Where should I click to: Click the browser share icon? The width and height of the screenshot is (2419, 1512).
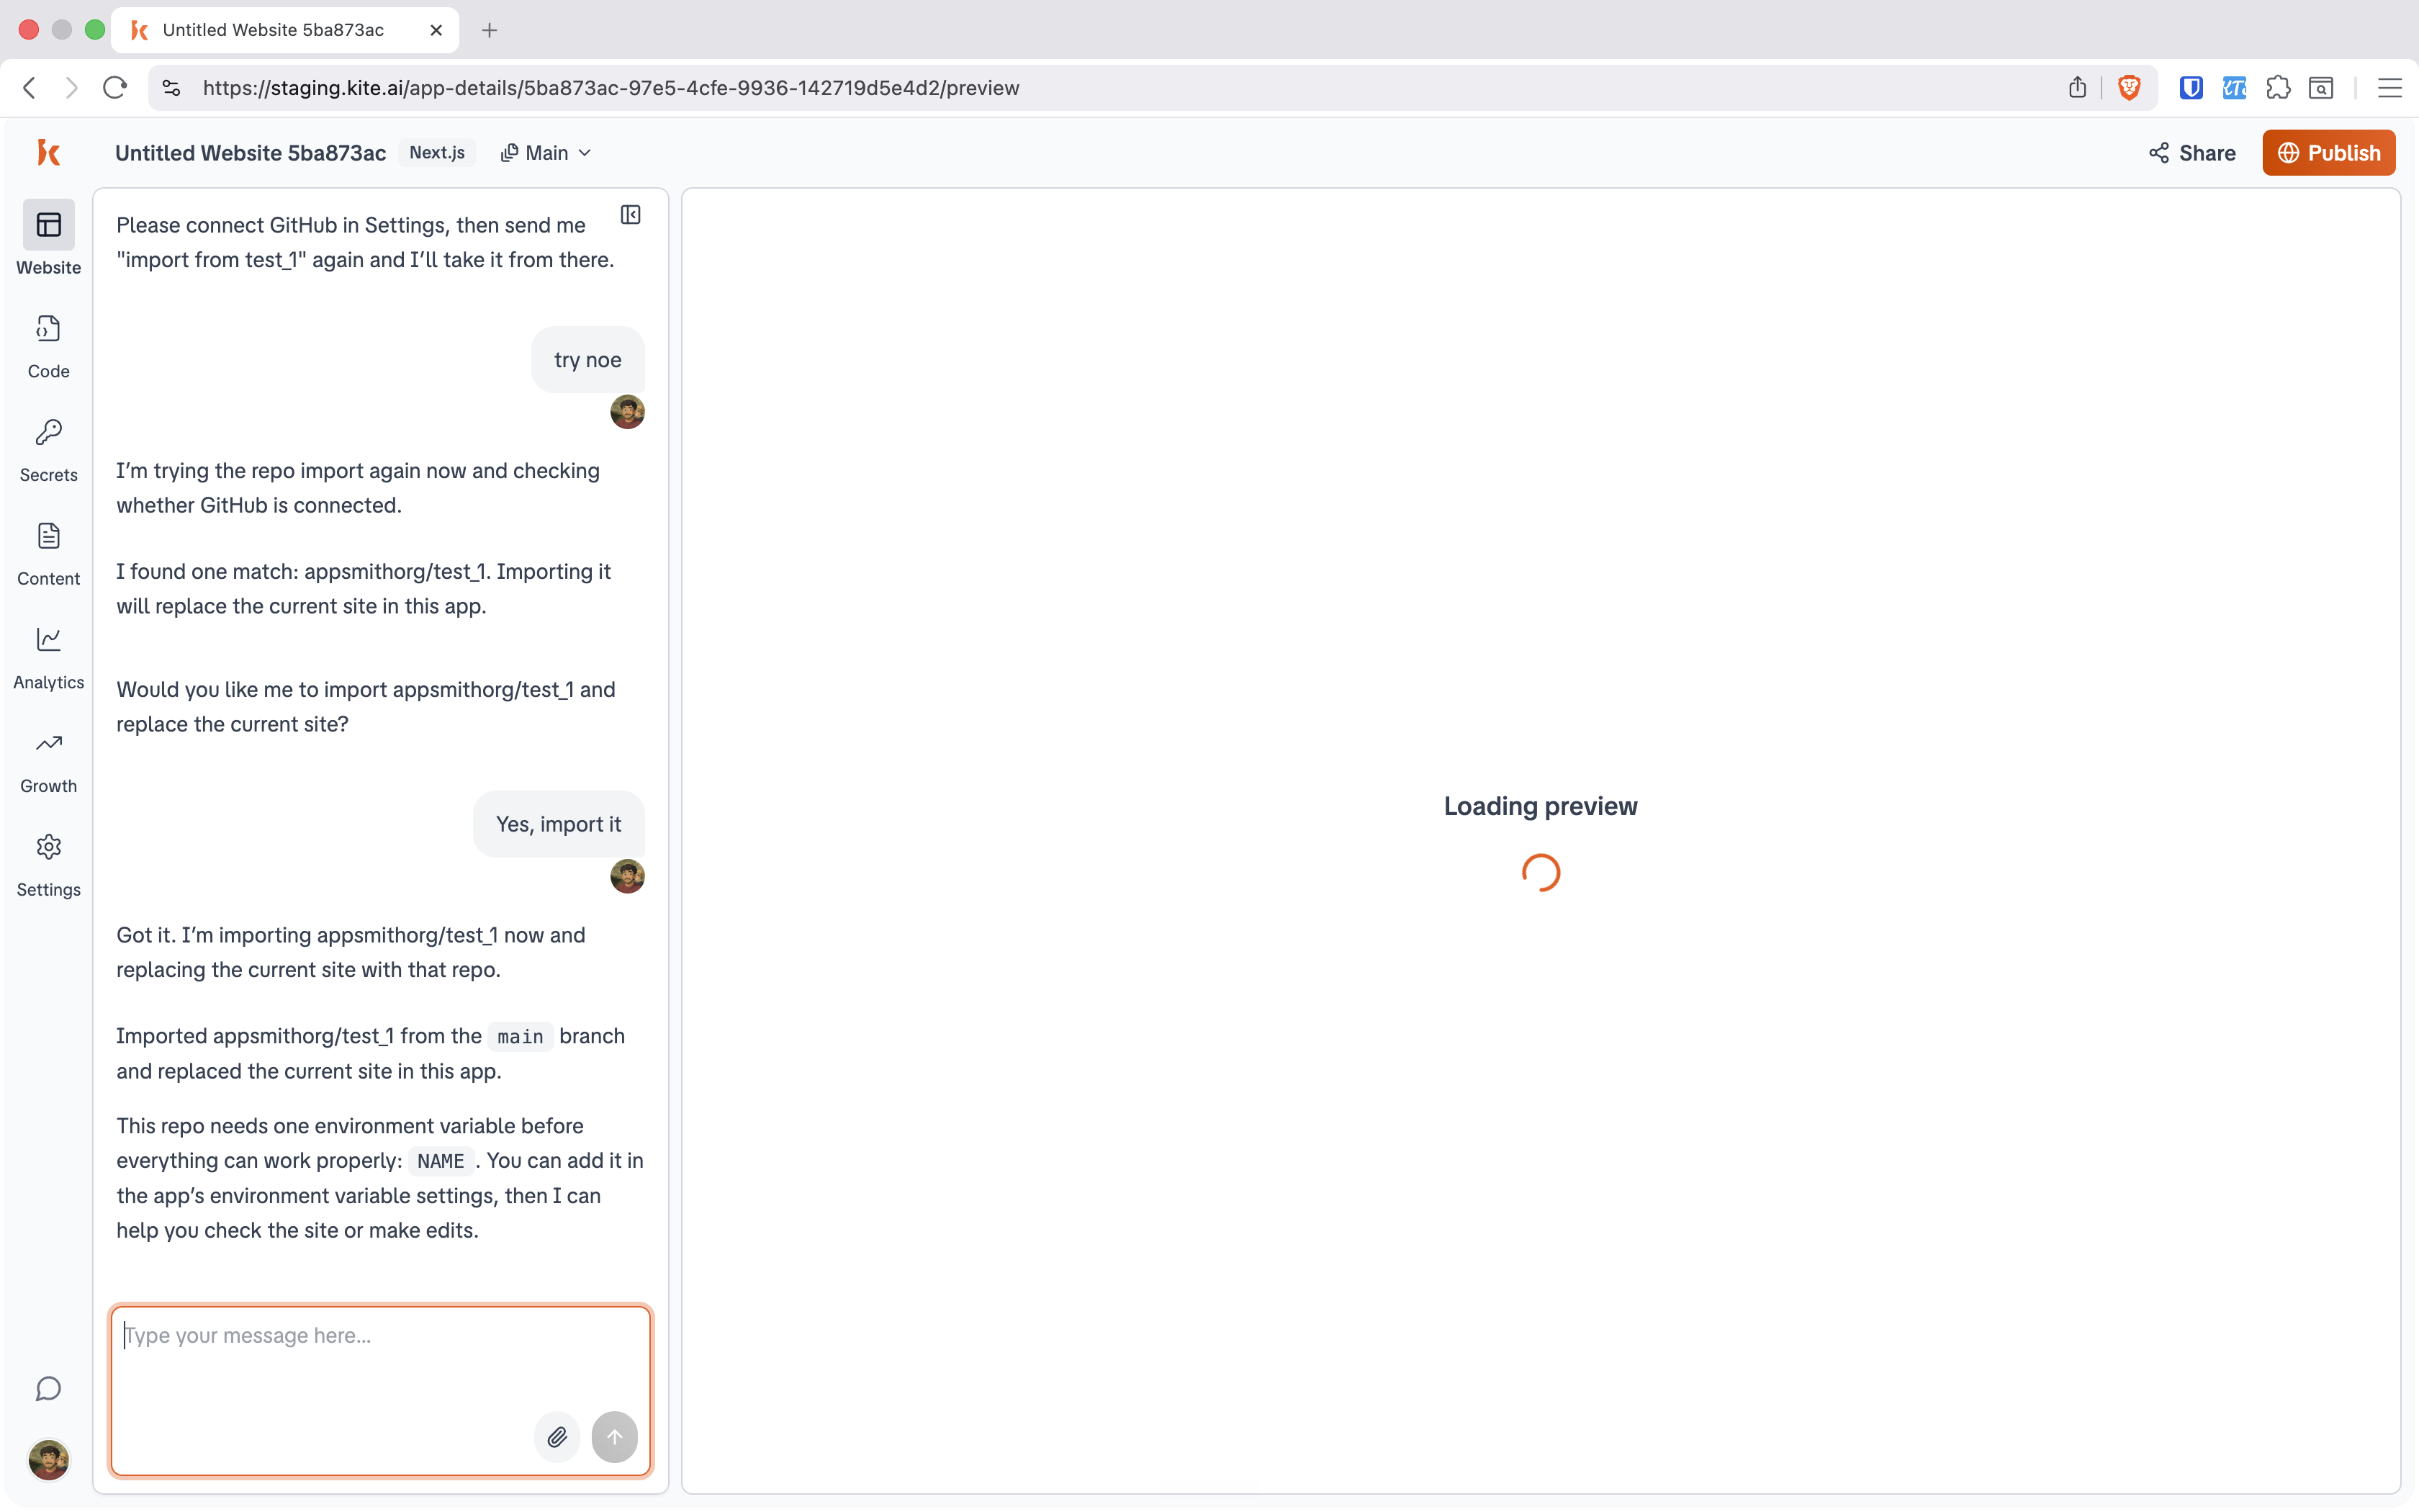click(x=2077, y=88)
